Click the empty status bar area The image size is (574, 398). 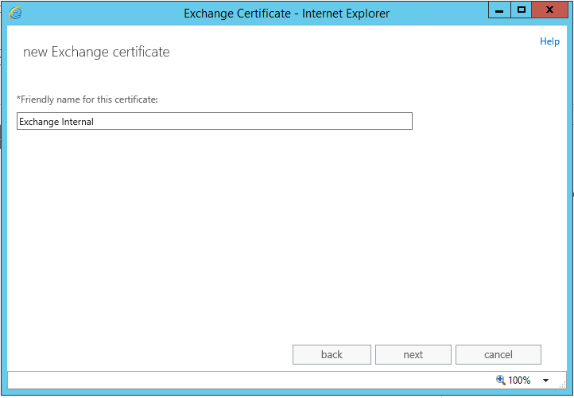pos(239,380)
